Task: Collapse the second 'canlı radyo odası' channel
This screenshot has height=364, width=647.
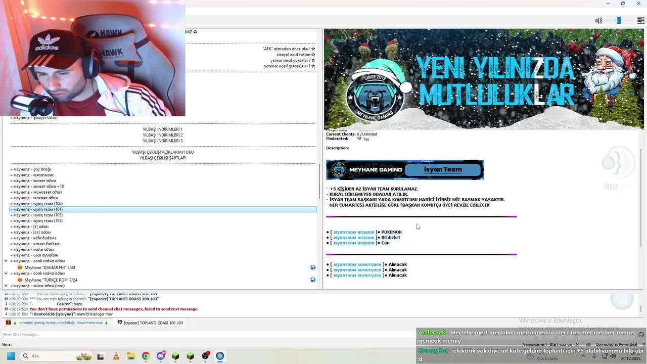Action: (x=6, y=274)
